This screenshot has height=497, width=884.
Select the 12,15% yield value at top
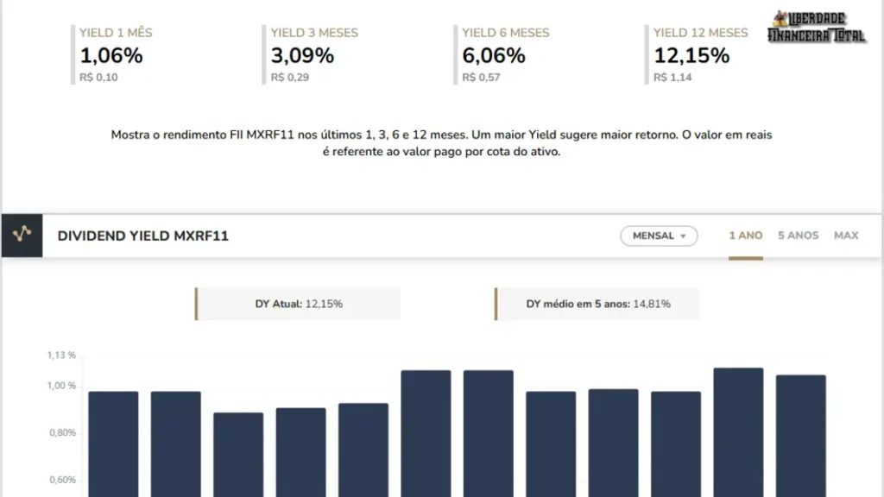[x=691, y=56]
